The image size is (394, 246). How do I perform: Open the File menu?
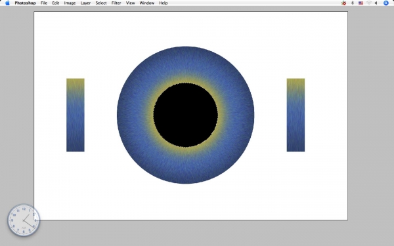pyautogui.click(x=44, y=3)
